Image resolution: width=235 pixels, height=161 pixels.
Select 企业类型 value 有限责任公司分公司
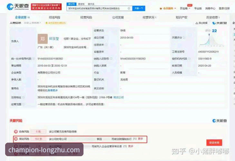click(49, 72)
